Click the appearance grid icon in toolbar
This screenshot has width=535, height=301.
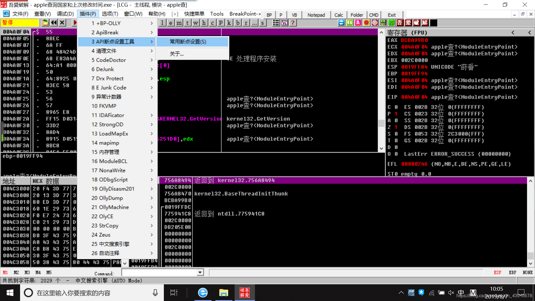tap(284, 23)
